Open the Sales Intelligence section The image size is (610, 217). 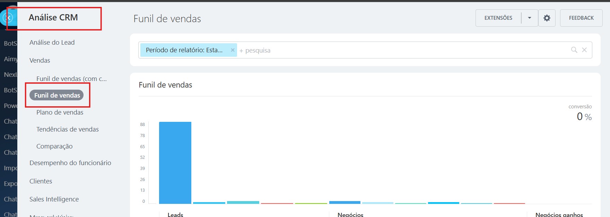pos(54,199)
